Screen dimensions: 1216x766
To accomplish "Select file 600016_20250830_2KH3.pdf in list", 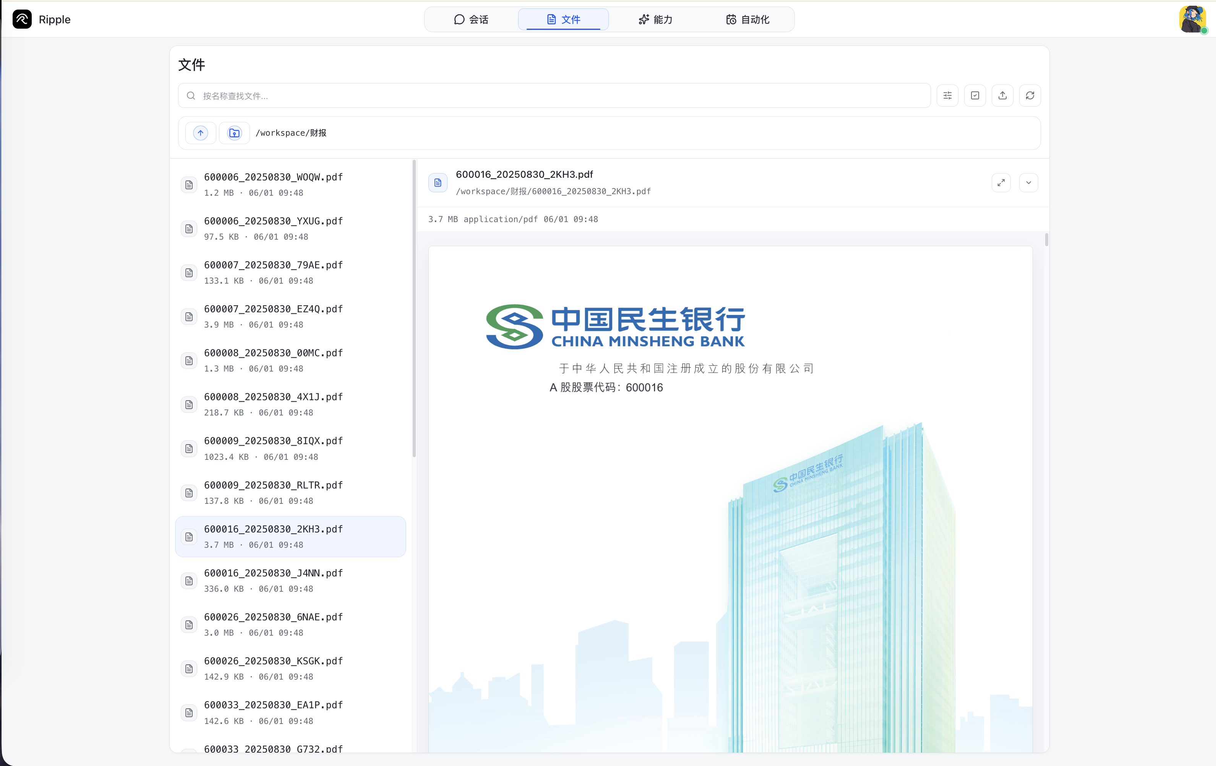I will (290, 537).
